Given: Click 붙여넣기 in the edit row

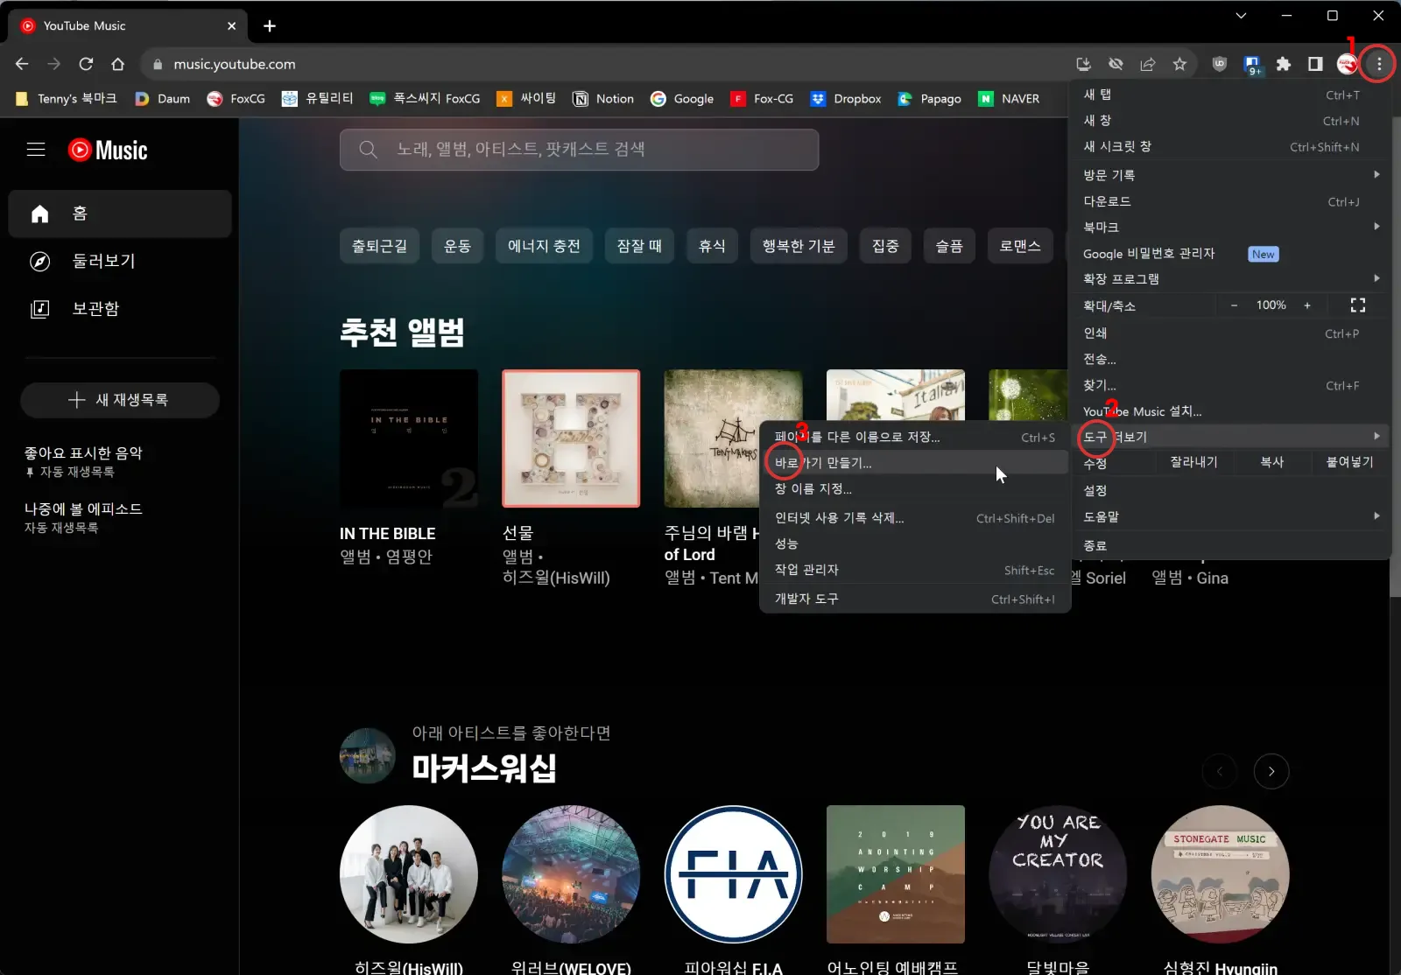Looking at the screenshot, I should pos(1349,462).
